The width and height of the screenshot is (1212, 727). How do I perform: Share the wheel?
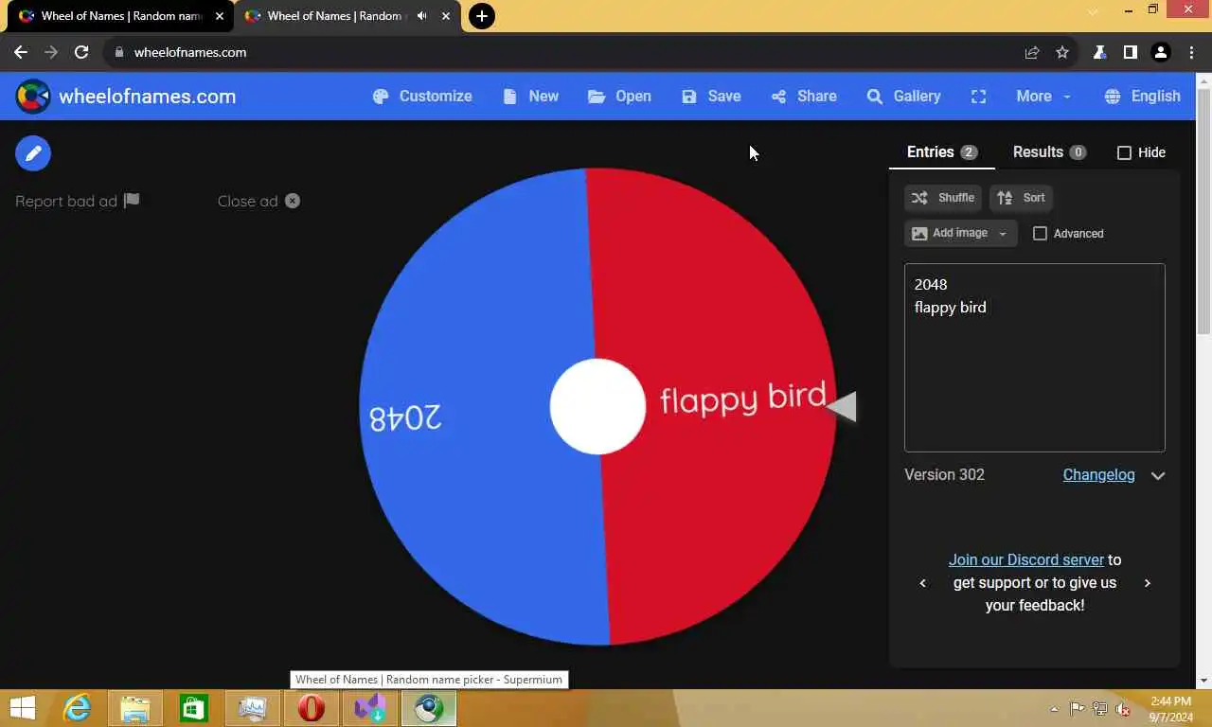tap(803, 97)
